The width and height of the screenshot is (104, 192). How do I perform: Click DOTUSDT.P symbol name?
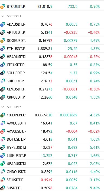click(x=16, y=139)
